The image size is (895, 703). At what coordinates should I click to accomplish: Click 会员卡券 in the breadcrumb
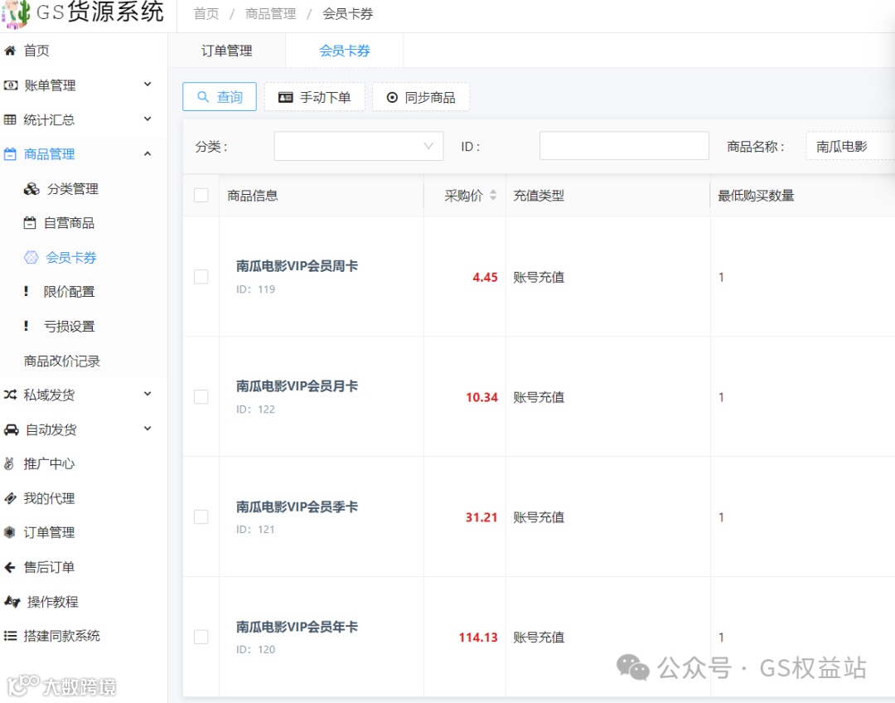[x=347, y=14]
